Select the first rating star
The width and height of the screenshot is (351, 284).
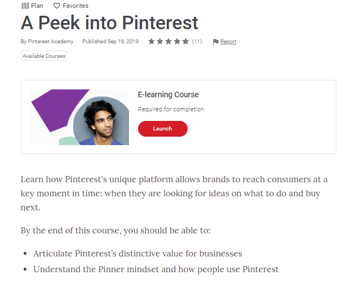pyautogui.click(x=152, y=42)
